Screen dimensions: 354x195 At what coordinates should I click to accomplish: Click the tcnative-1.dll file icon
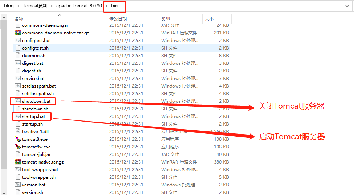tap(18, 131)
